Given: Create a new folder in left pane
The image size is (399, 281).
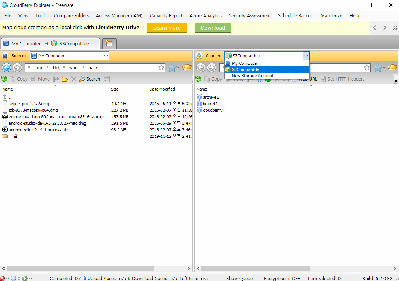Looking at the screenshot, I should (x=65, y=79).
